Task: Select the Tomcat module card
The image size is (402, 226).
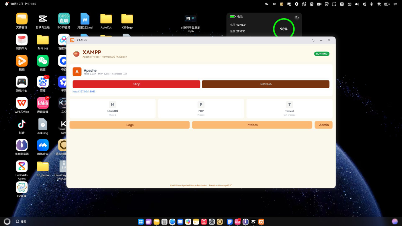Action: (290, 108)
